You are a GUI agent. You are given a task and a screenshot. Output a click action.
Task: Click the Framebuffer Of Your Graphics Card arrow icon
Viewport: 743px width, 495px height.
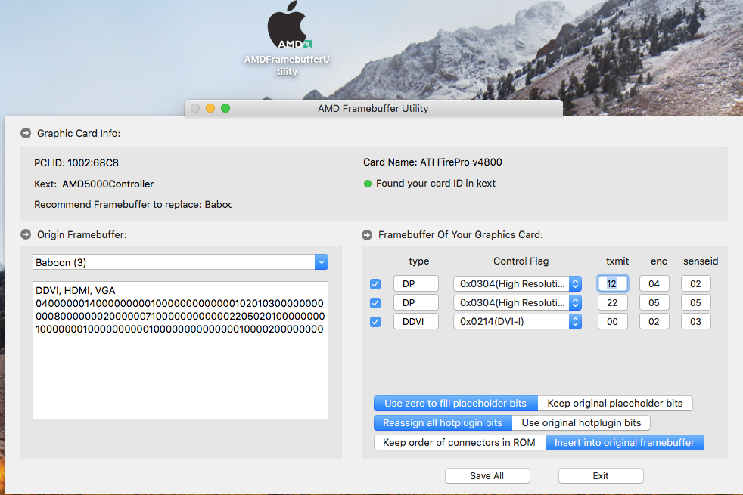tap(367, 235)
